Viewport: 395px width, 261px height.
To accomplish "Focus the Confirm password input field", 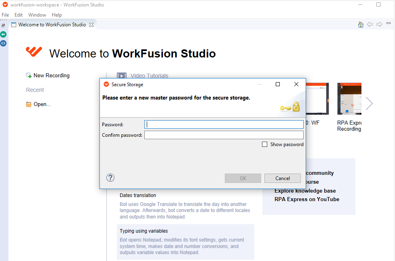I will click(224, 135).
